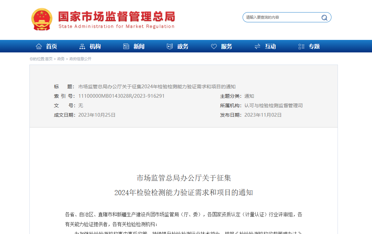This screenshot has height=234, width=372.
Task: Click the book icon beside 政务
Action: [x=170, y=46]
